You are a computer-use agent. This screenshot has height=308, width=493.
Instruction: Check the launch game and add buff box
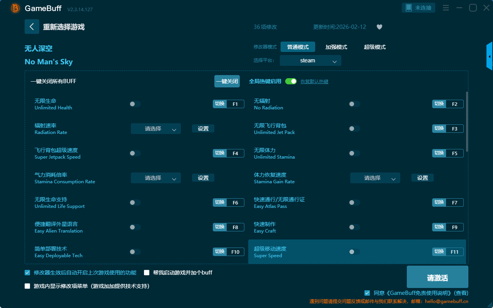[x=147, y=273]
